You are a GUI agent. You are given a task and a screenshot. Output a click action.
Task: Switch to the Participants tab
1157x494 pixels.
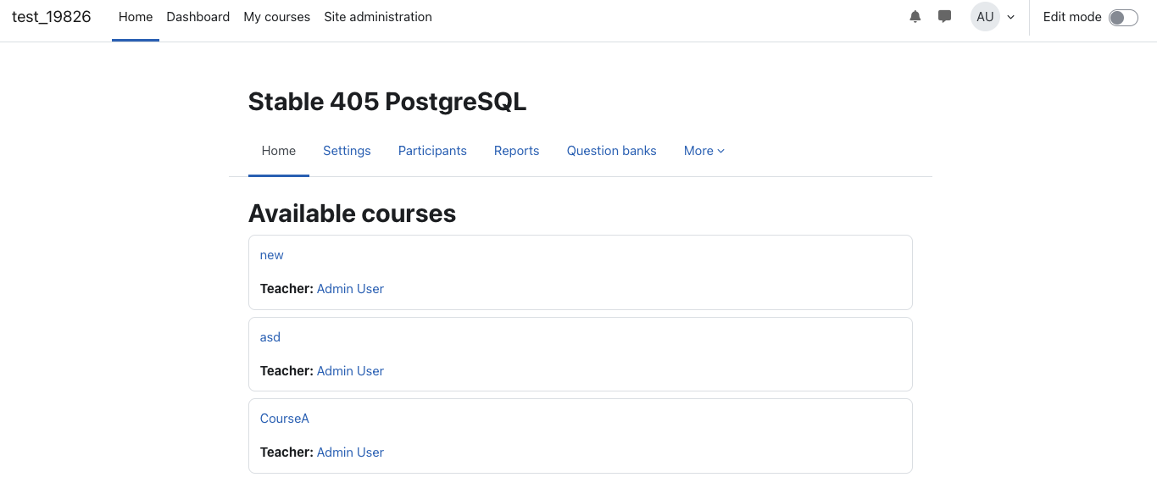432,151
